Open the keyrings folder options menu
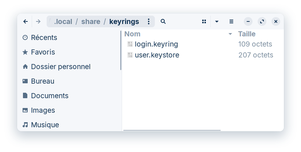Viewport: 301px width, 152px height. 149,22
